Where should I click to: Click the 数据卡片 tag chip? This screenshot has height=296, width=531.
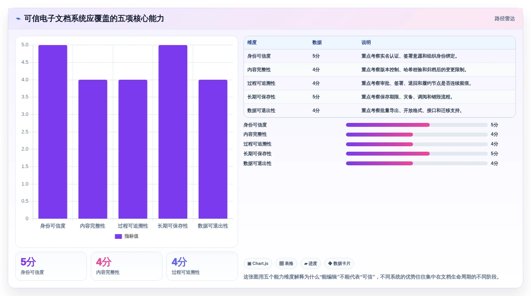tap(339, 264)
